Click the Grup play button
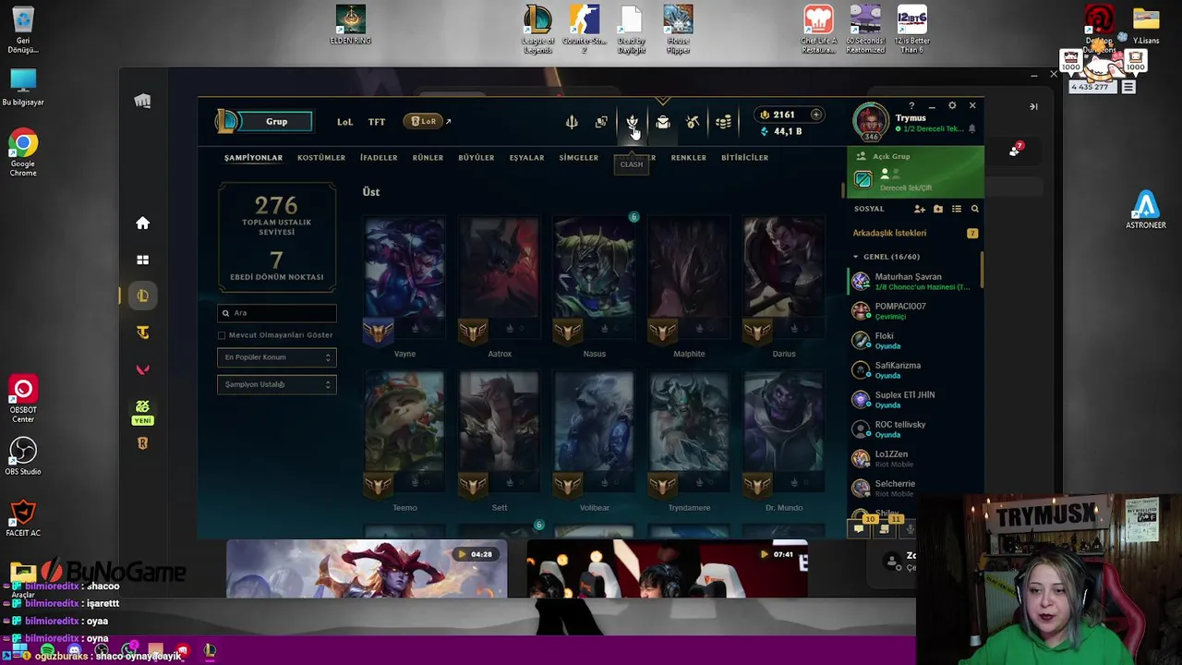Viewport: 1182px width, 665px height. 276,121
